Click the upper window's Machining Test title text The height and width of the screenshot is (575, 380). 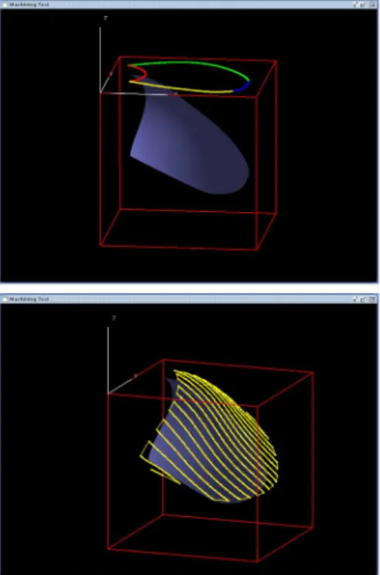pyautogui.click(x=29, y=5)
